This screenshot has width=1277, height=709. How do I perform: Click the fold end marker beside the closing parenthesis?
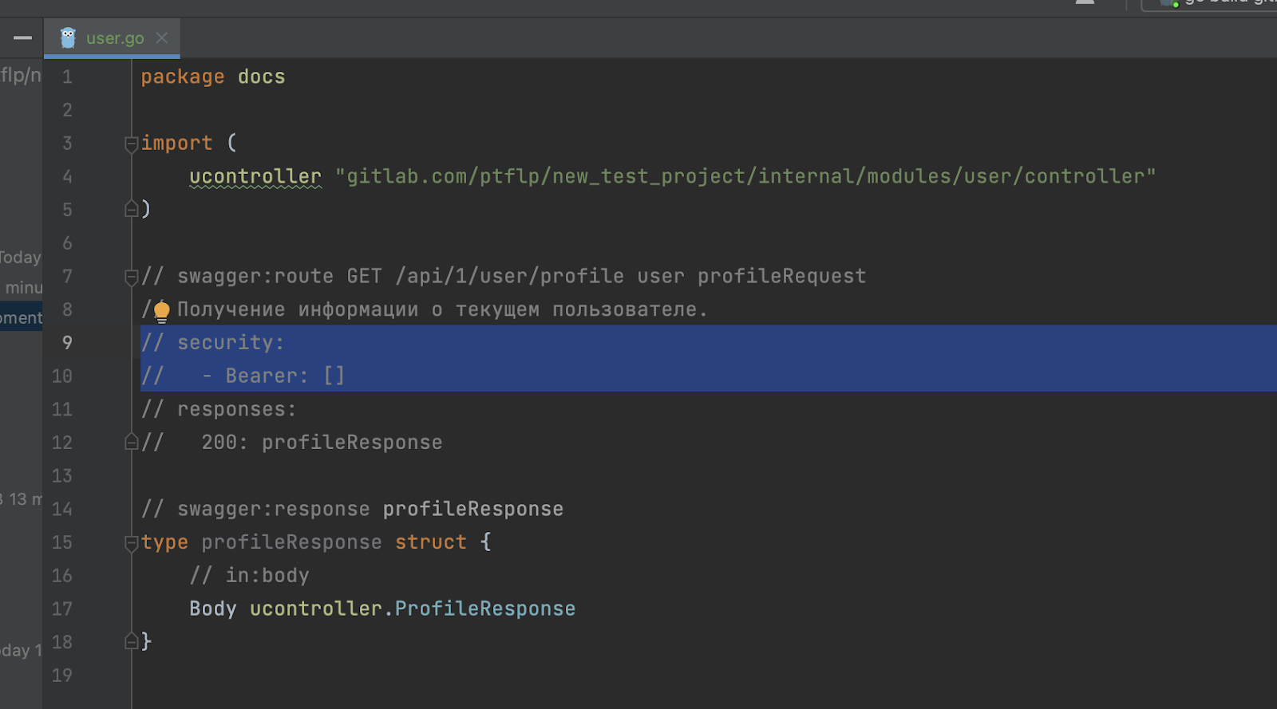(x=132, y=210)
